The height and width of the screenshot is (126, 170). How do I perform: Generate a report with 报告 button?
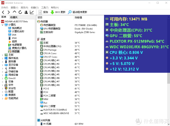(x=43, y=12)
